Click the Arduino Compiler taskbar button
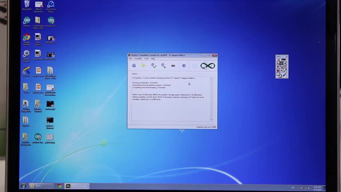Screen dimensions: 341x192 [77, 186]
